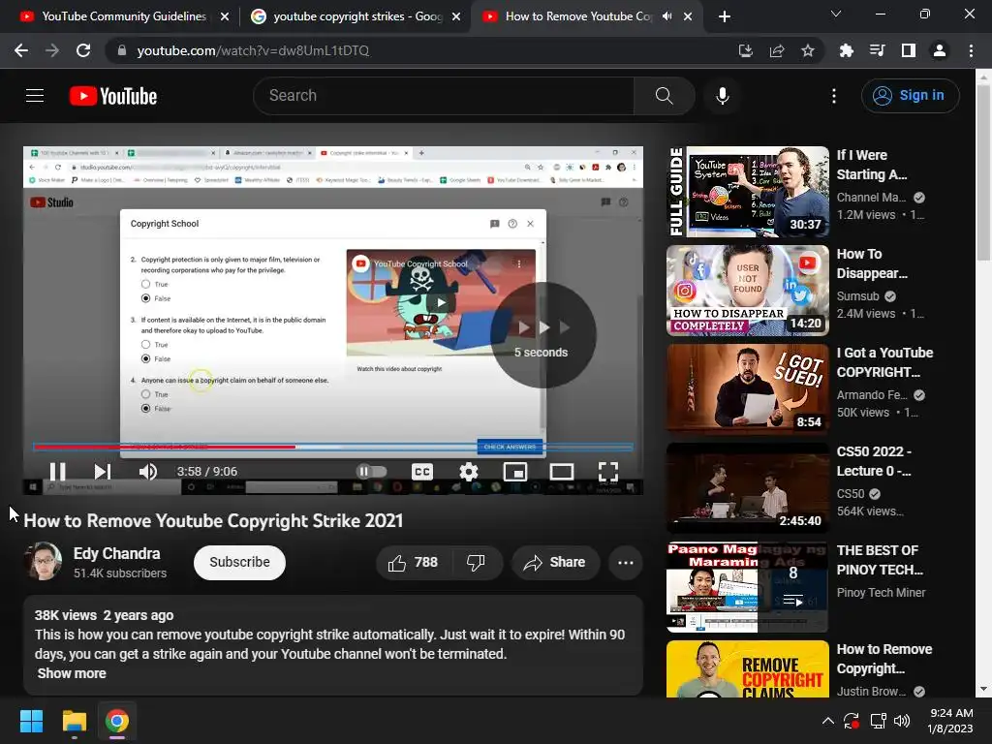Open more actions ellipsis under video

[x=625, y=563]
